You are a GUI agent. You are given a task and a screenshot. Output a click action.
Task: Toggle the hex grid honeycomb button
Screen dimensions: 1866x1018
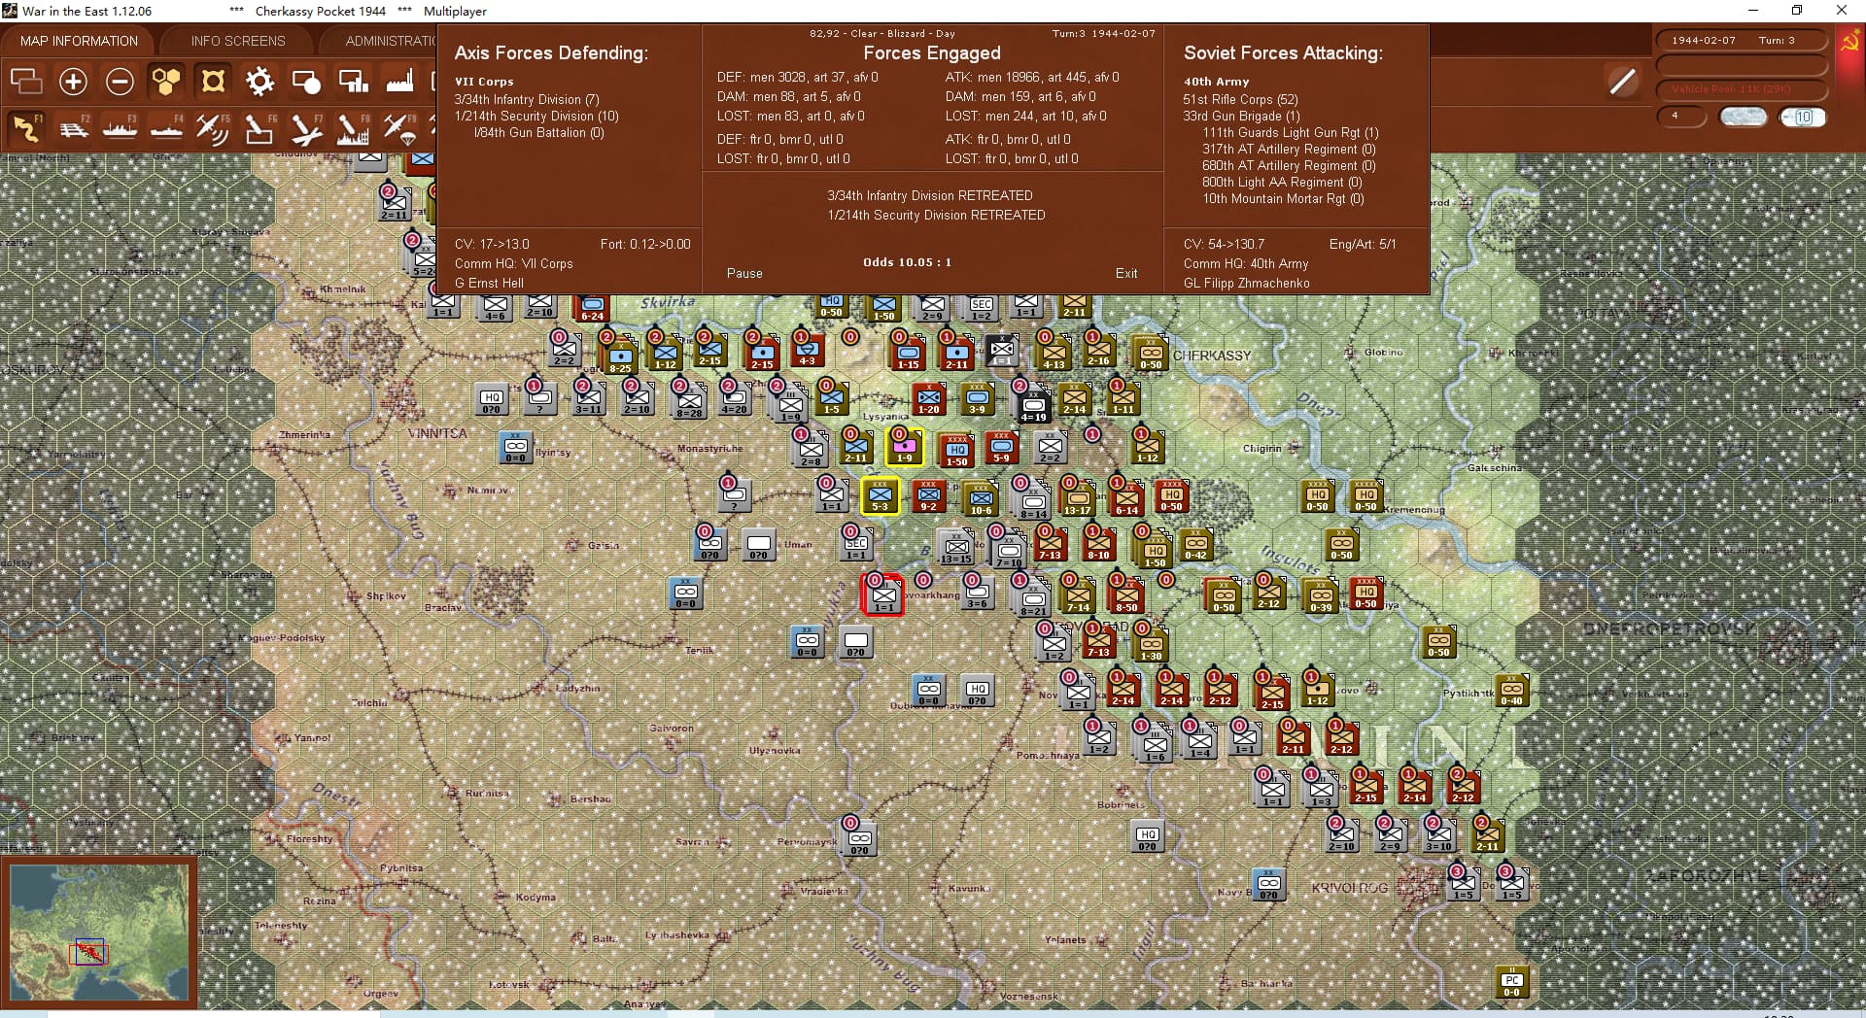tap(166, 81)
